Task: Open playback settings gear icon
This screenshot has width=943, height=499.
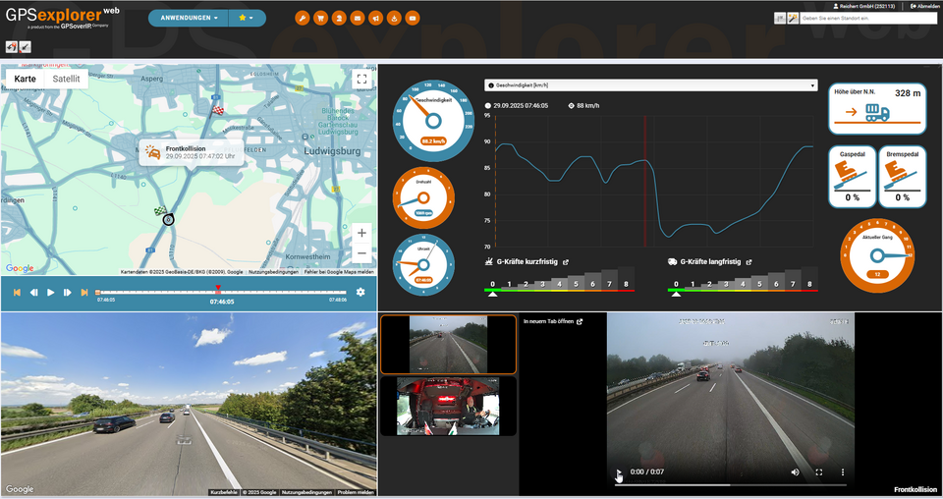Action: coord(361,292)
